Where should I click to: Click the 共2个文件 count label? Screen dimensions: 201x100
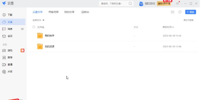click(188, 20)
